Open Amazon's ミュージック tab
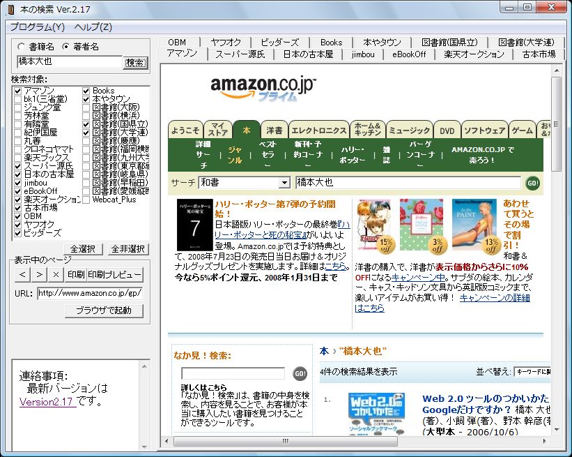The image size is (572, 457). point(410,130)
